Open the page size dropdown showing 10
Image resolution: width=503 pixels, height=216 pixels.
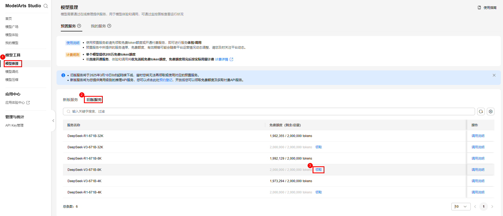pos(461,207)
